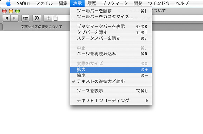Toggle テキストのみ拡大／縮小 checked option
The height and width of the screenshot is (134, 203).
click(111, 81)
